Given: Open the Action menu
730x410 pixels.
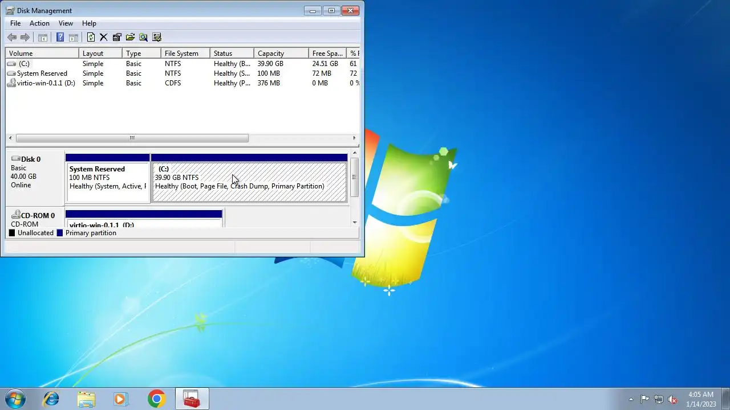Looking at the screenshot, I should click(39, 23).
